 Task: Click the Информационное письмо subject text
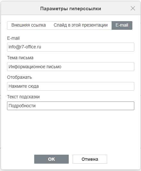tap(35, 67)
